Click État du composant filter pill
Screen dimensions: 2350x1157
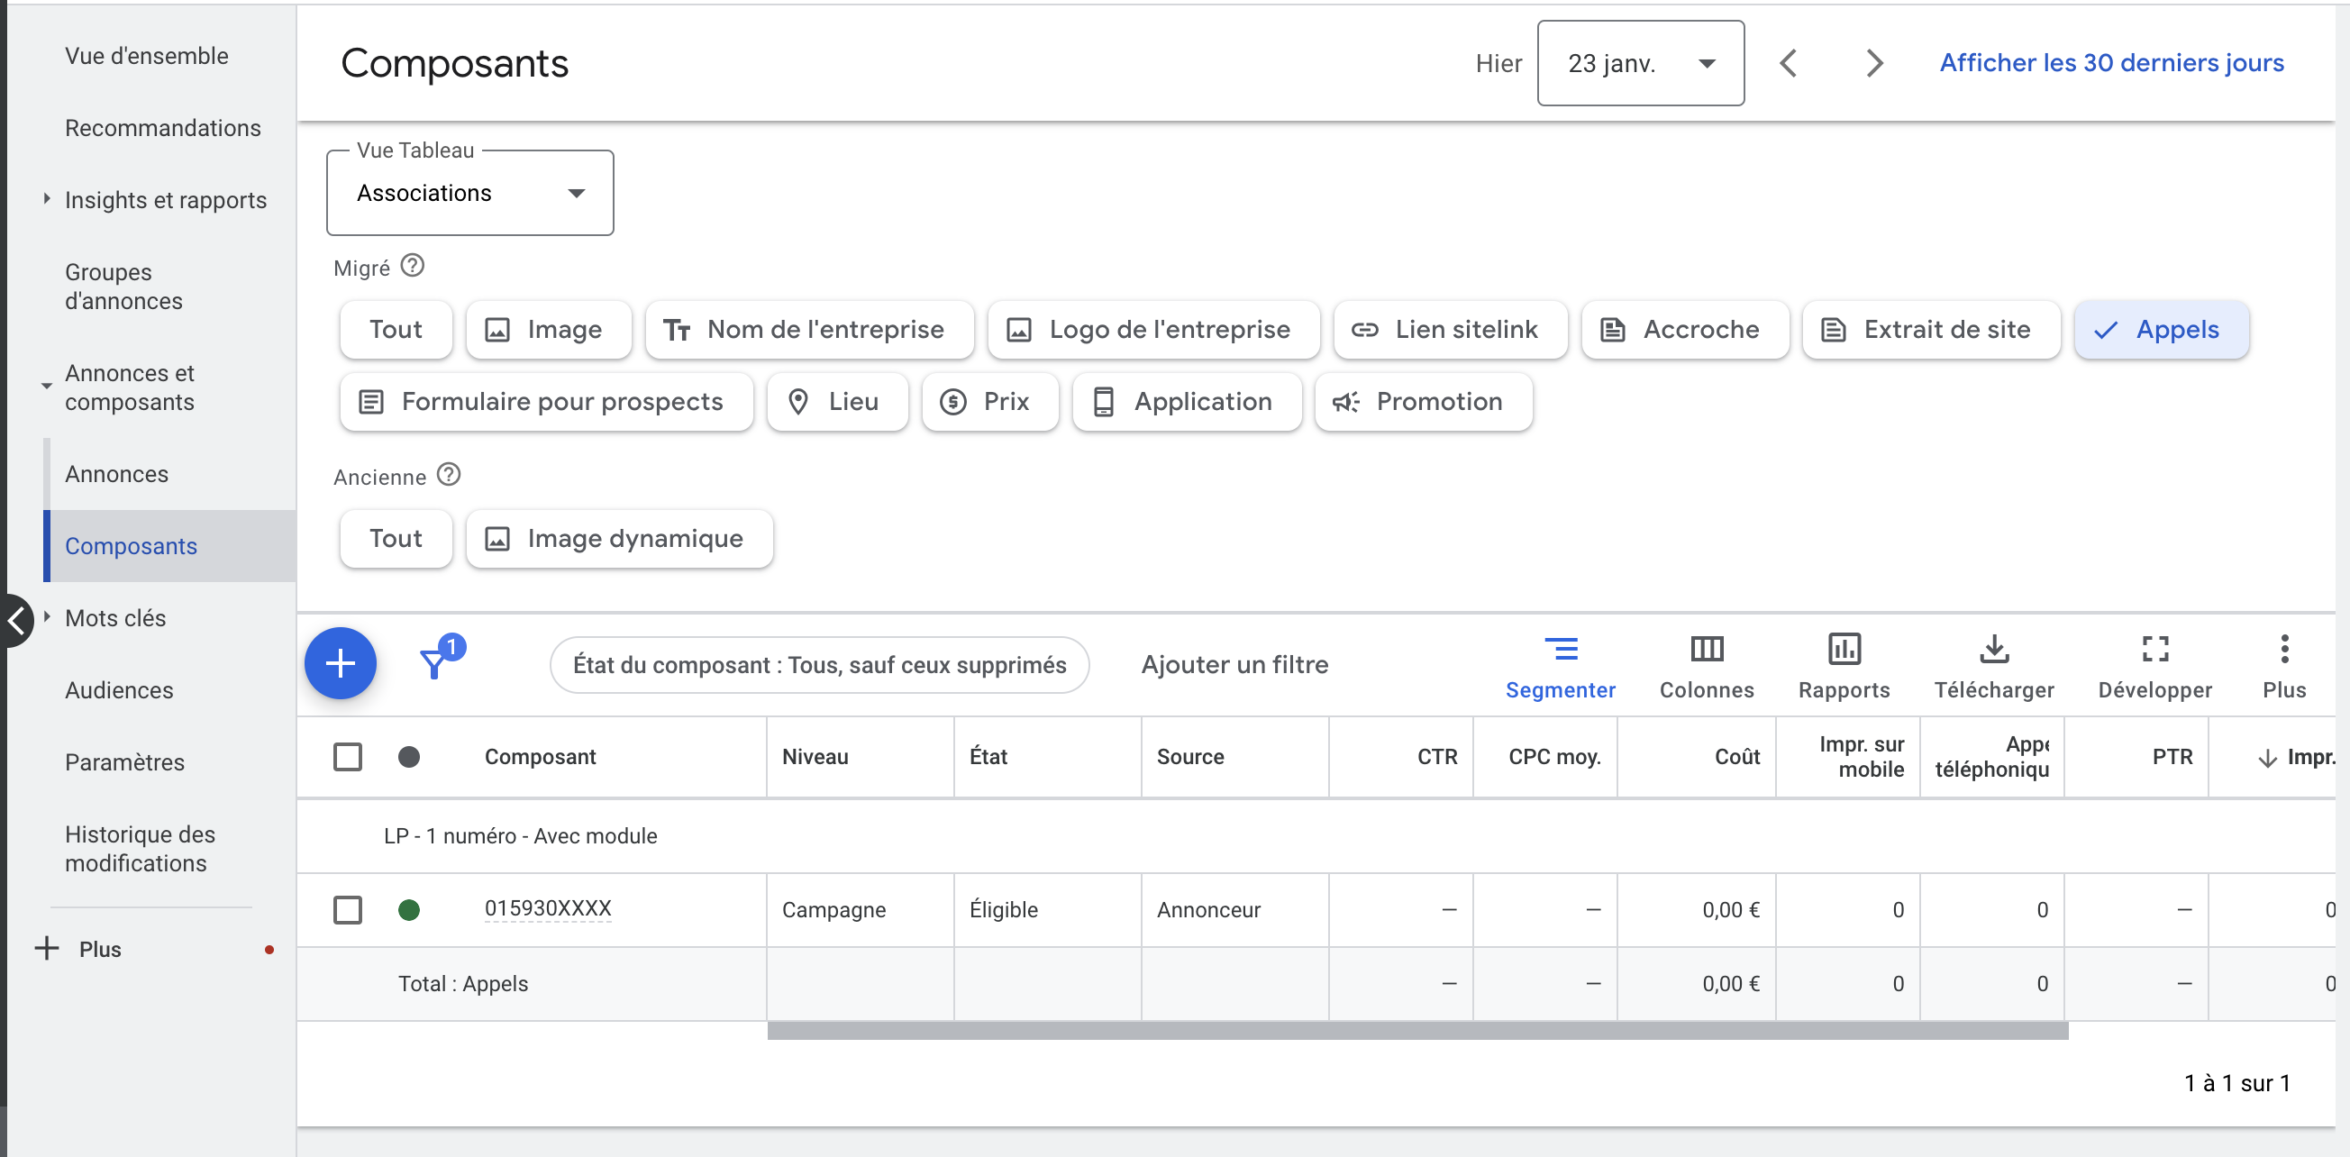(x=819, y=664)
